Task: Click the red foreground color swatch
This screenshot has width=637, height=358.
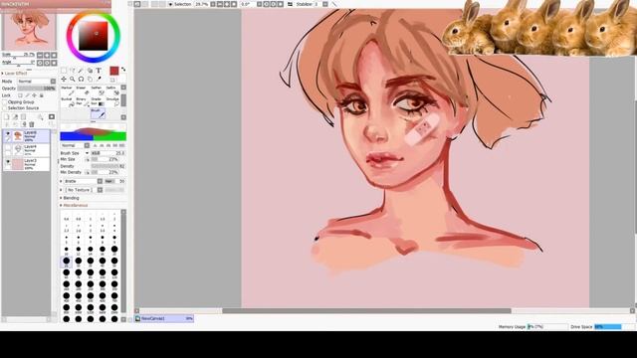Action: click(114, 71)
